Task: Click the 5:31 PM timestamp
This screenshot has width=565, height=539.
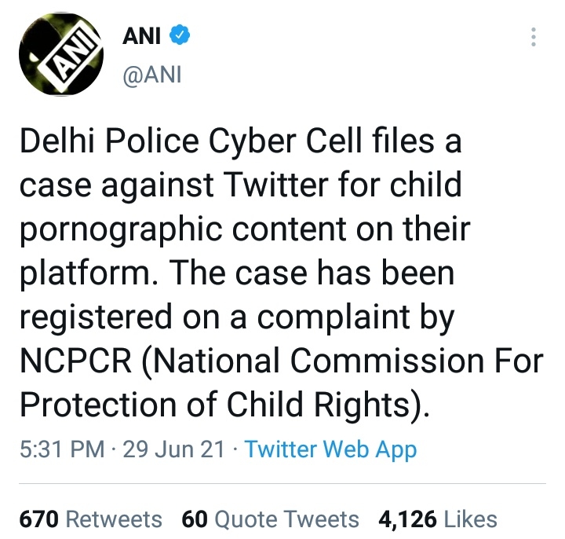Action: tap(61, 449)
